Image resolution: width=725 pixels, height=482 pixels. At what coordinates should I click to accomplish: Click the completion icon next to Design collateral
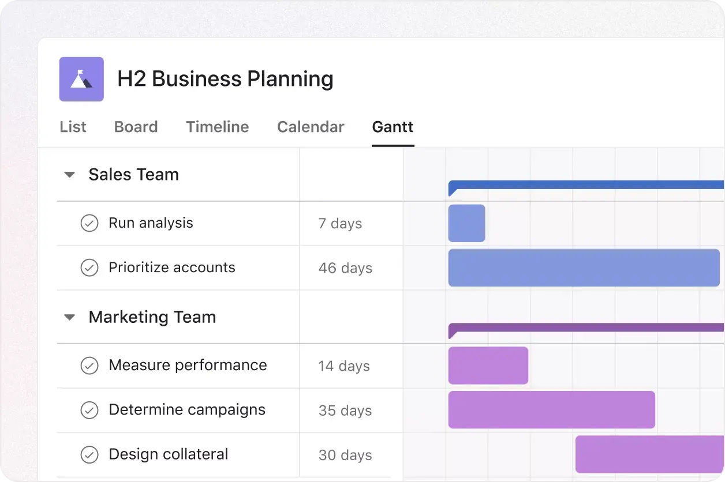(89, 454)
